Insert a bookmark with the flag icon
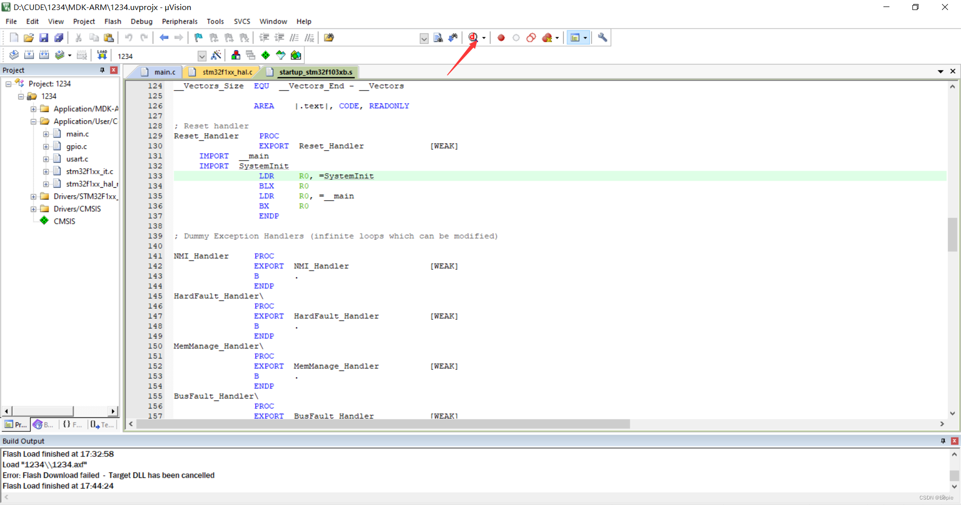This screenshot has width=961, height=505. coord(199,38)
